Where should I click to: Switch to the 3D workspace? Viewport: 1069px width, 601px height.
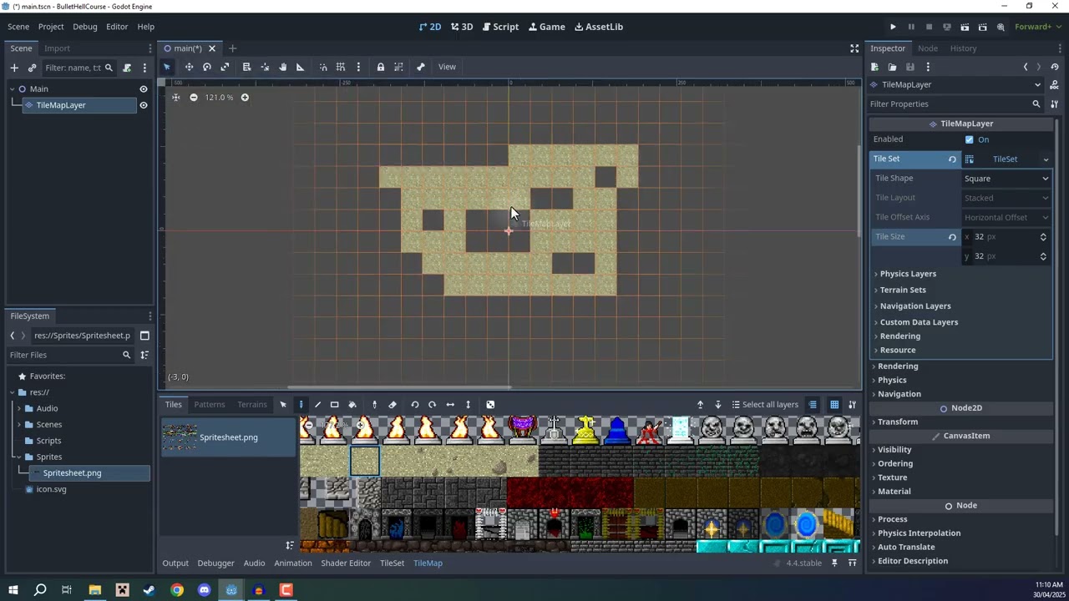click(x=462, y=27)
